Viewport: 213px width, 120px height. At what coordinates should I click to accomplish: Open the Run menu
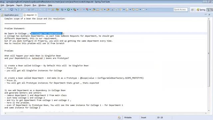tap(34, 5)
